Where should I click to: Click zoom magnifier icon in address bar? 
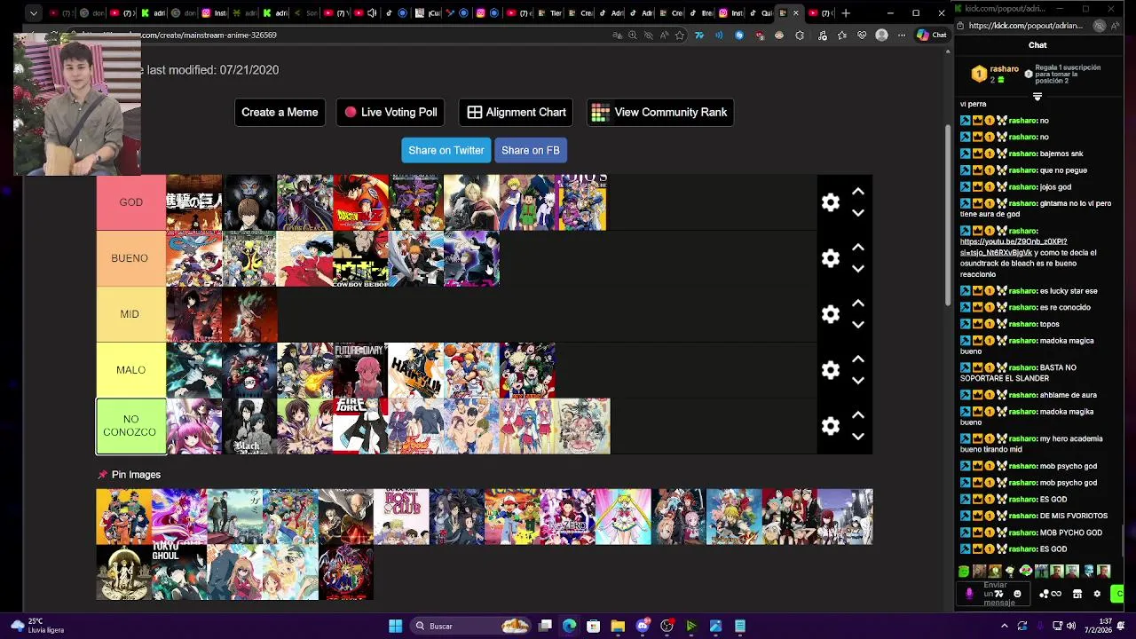click(x=632, y=35)
